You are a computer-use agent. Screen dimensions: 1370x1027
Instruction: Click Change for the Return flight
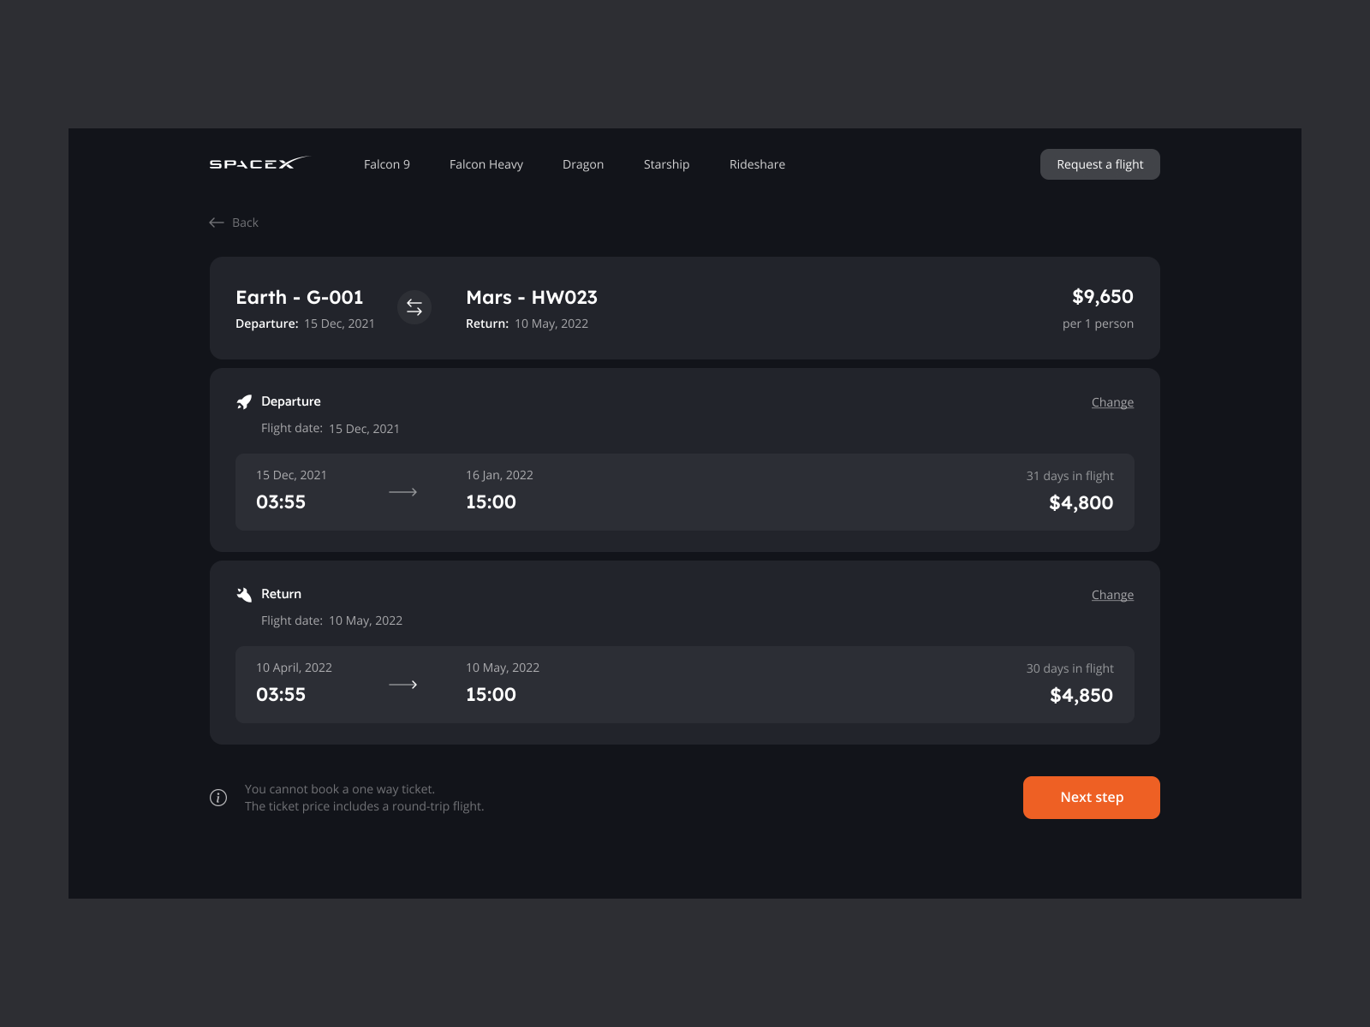[x=1112, y=594]
